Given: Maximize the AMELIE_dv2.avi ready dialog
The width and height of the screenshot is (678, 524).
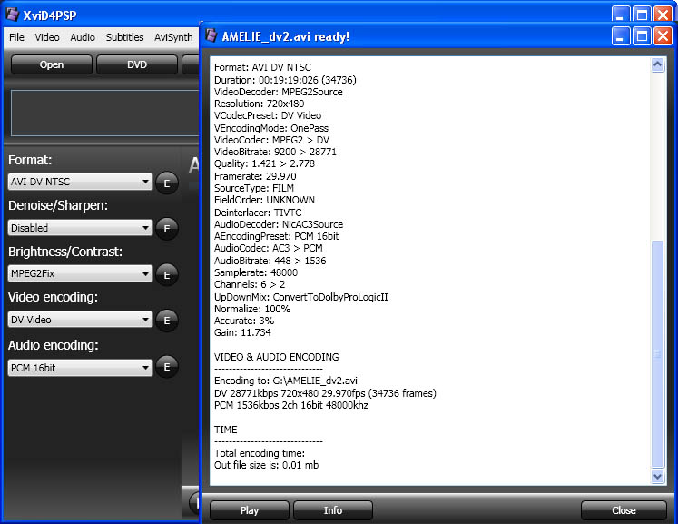Looking at the screenshot, I should tap(642, 36).
